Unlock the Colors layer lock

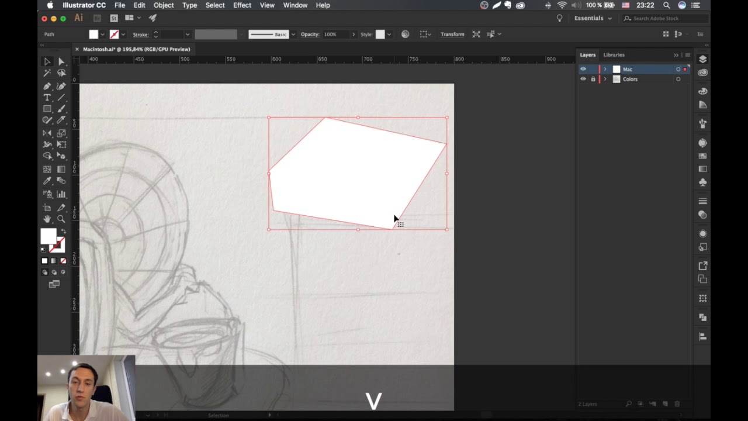pyautogui.click(x=593, y=79)
